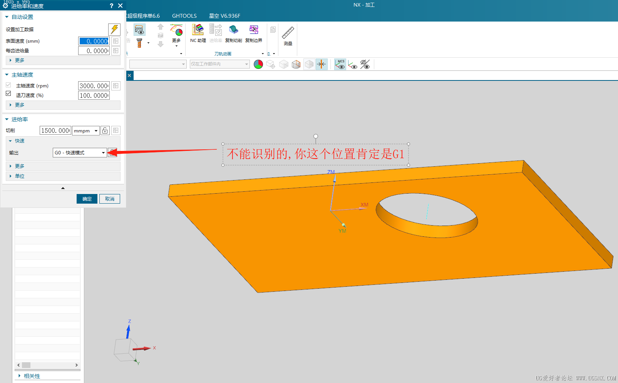Open the 星空 V6.936F tab

[x=224, y=16]
